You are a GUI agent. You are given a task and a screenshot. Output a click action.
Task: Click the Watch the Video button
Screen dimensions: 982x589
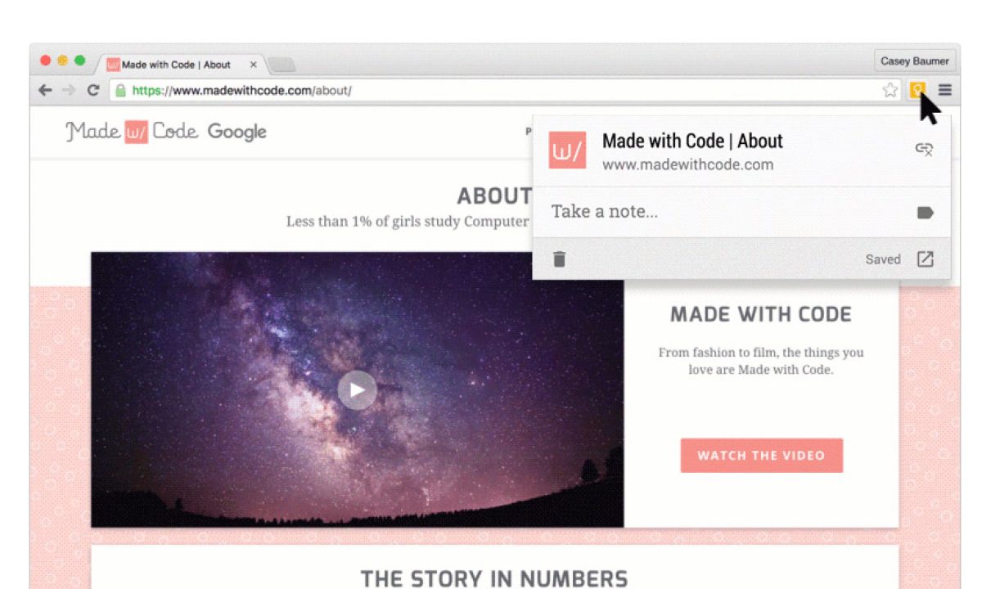[x=761, y=456]
